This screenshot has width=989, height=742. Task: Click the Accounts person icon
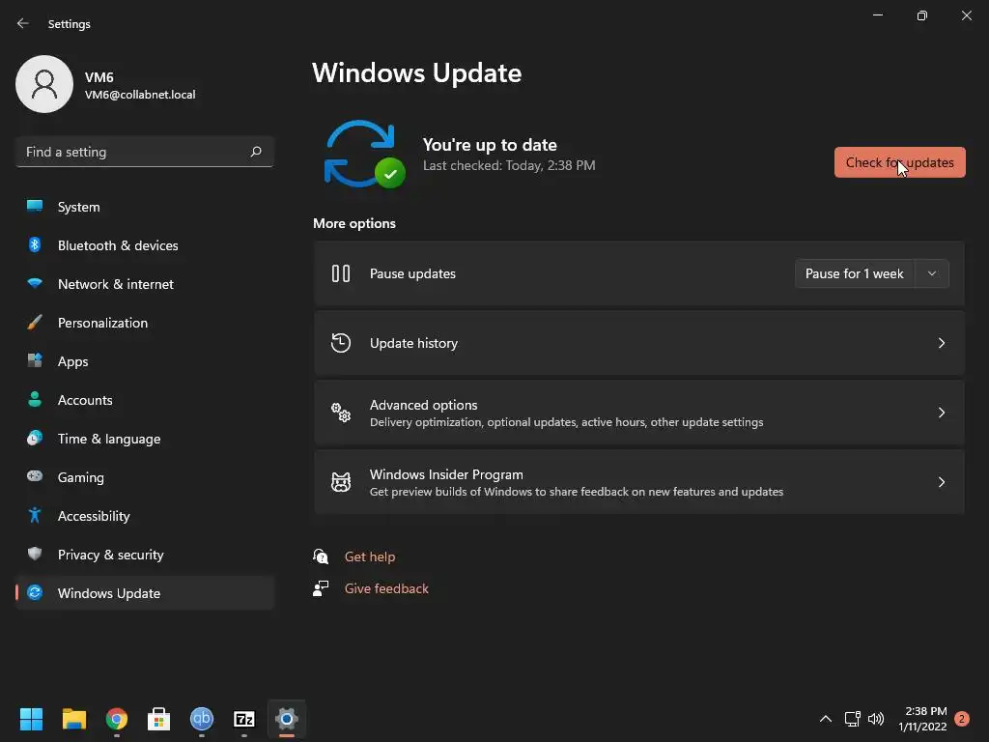pyautogui.click(x=35, y=399)
